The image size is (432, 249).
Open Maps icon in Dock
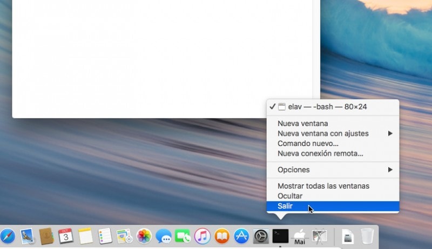pyautogui.click(x=125, y=236)
